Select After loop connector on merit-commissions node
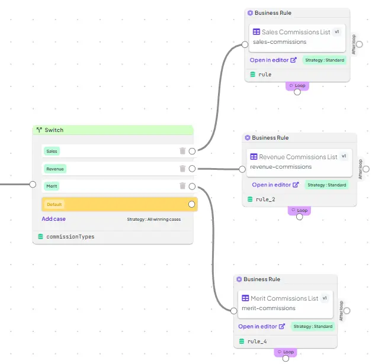372x364 pixels. 347,311
